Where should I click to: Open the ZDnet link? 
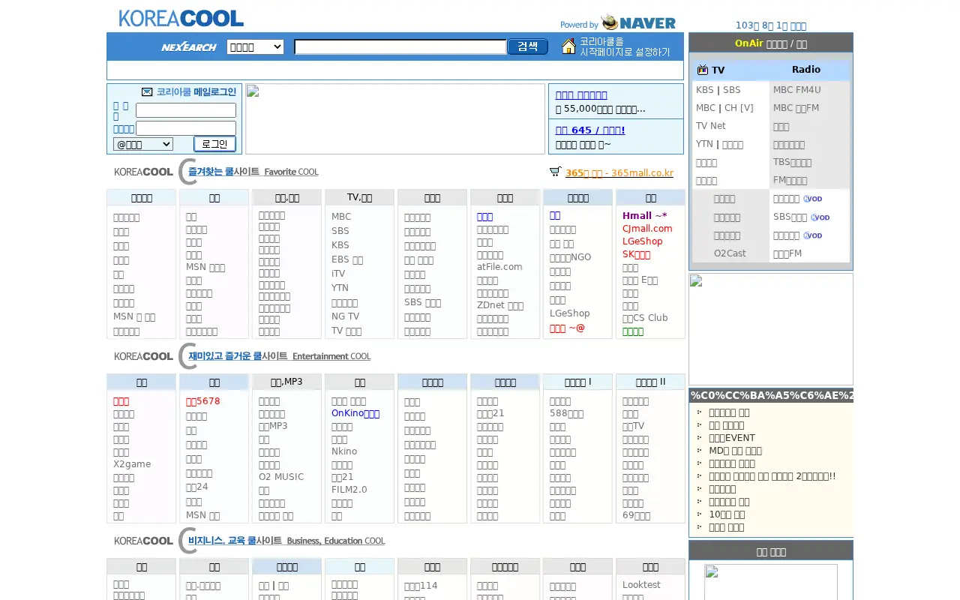(x=500, y=305)
